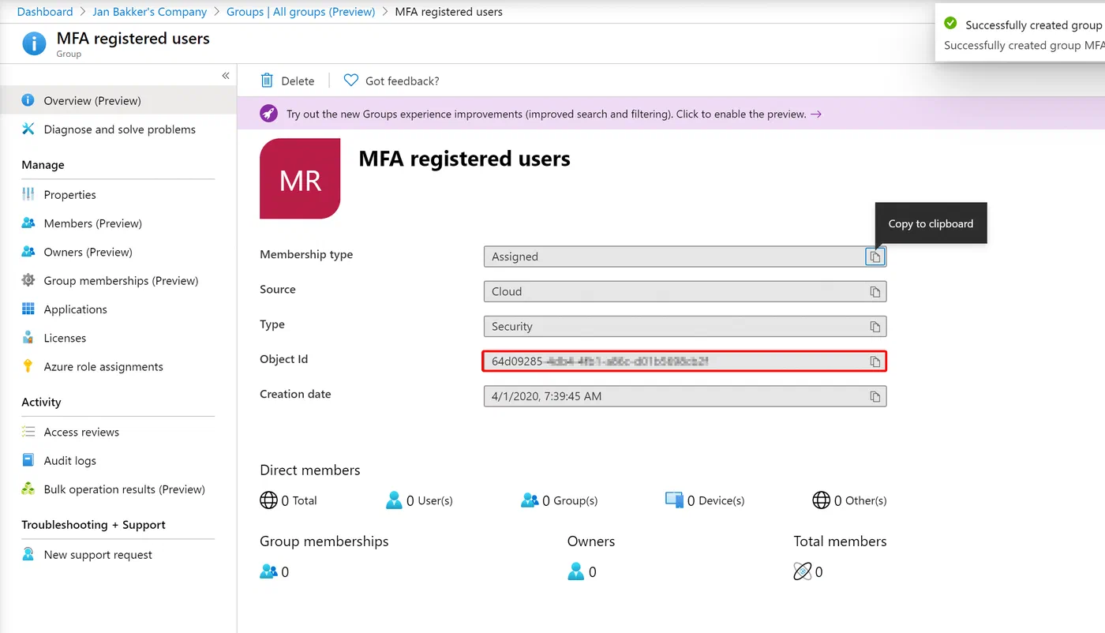Viewport: 1105px width, 633px height.
Task: Click the Creation date value field
Action: coord(685,395)
